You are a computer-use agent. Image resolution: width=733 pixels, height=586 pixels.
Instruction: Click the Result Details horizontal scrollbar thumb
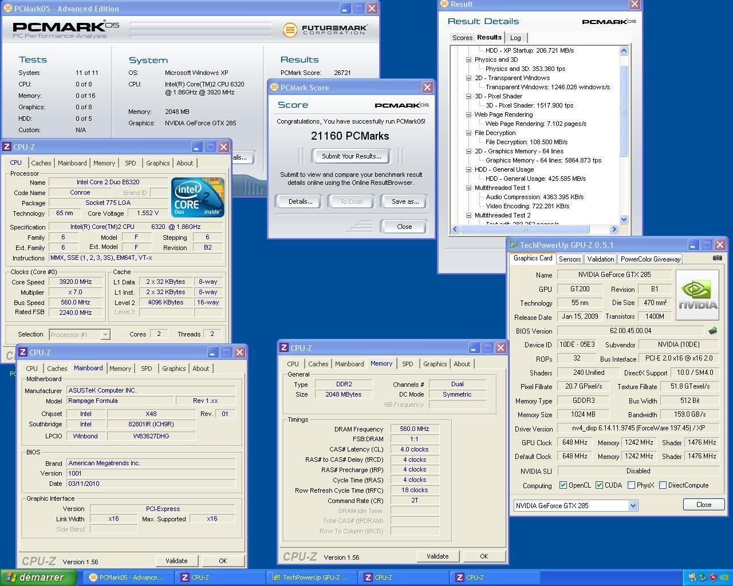524,229
